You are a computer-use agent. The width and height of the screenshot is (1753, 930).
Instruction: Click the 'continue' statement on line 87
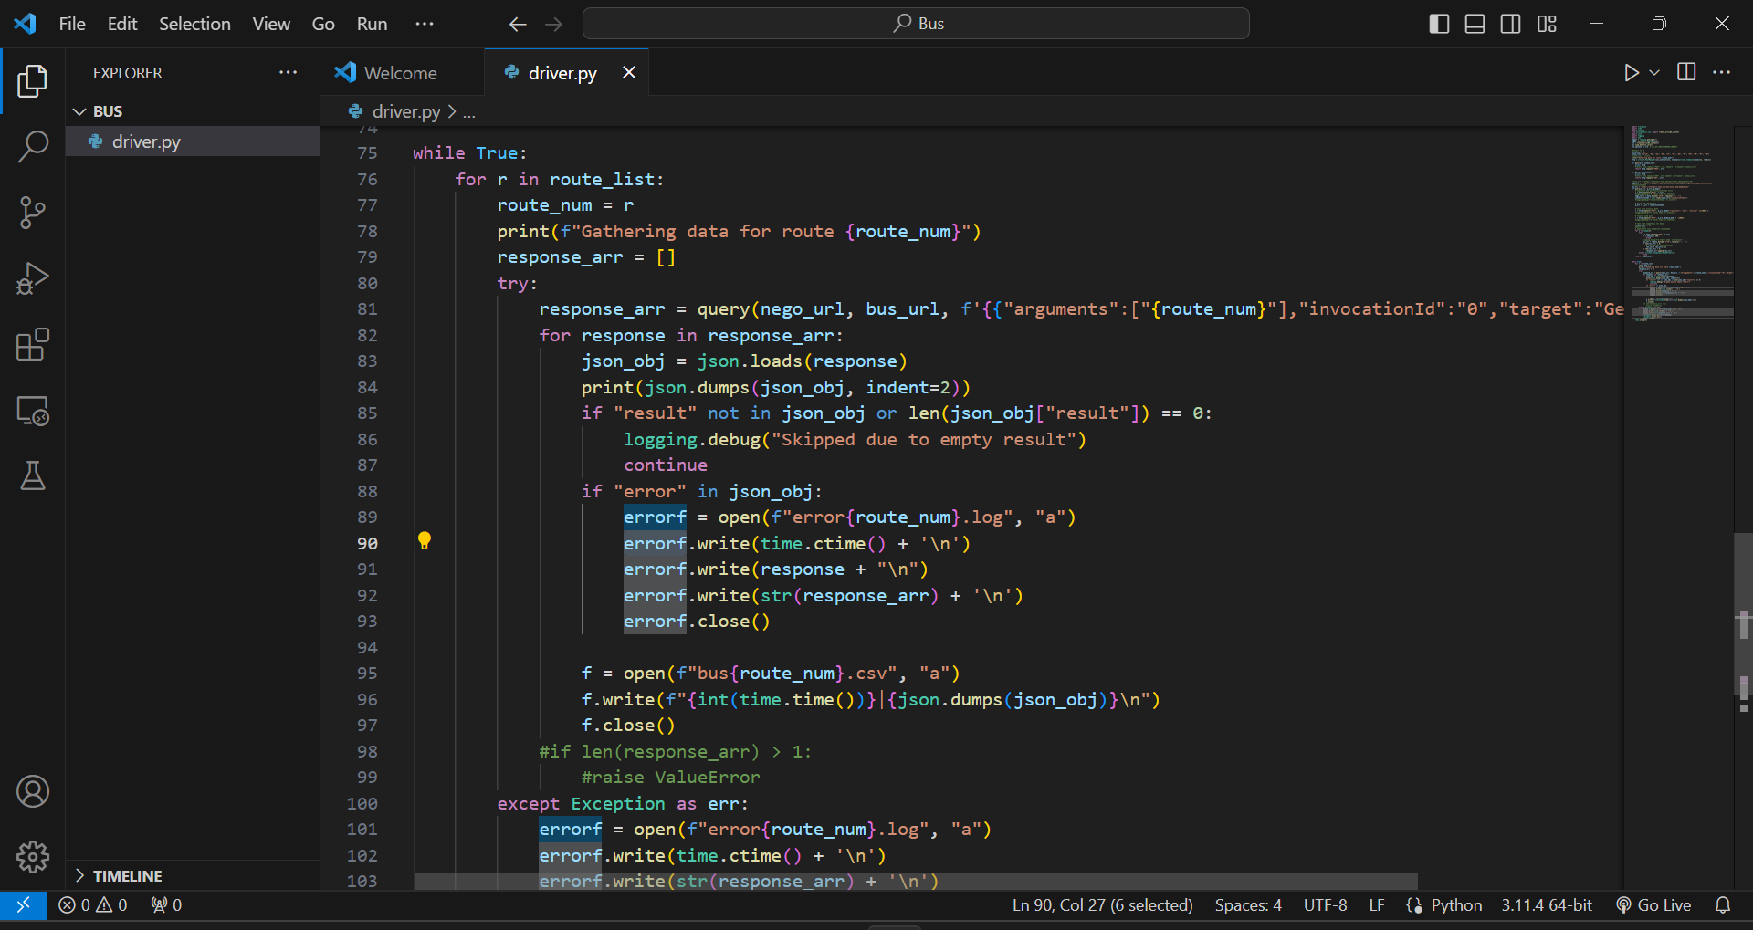point(666,465)
